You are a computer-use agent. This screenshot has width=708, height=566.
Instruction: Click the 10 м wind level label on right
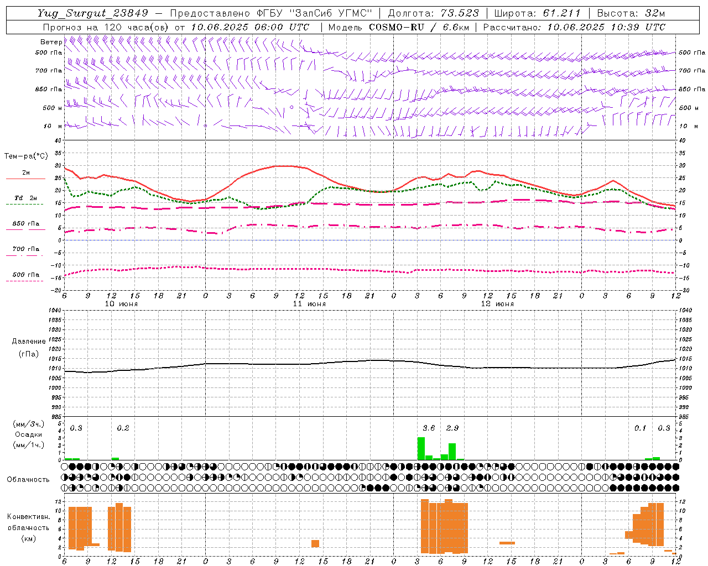(688, 126)
